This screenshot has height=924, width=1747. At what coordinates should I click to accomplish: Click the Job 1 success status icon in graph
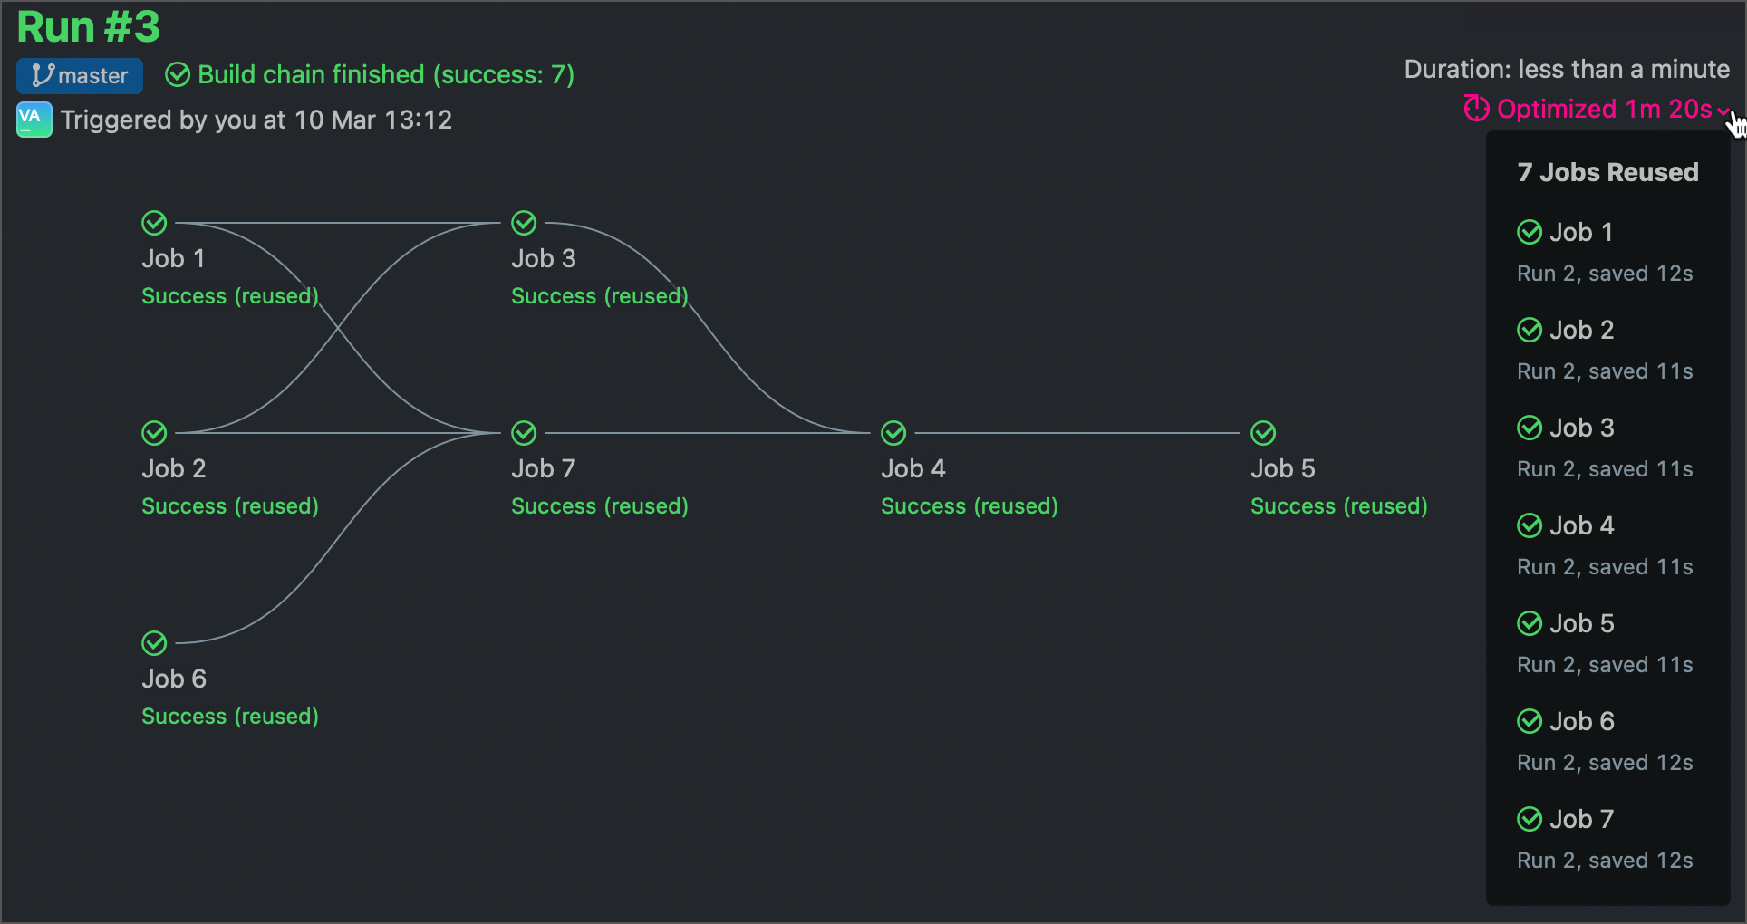coord(154,223)
